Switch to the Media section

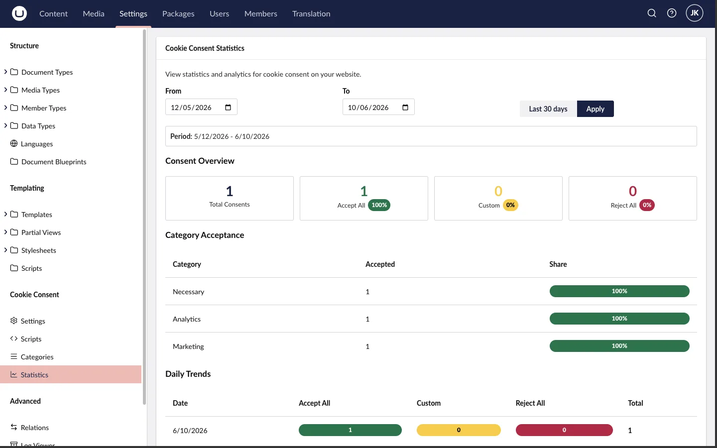pos(94,14)
